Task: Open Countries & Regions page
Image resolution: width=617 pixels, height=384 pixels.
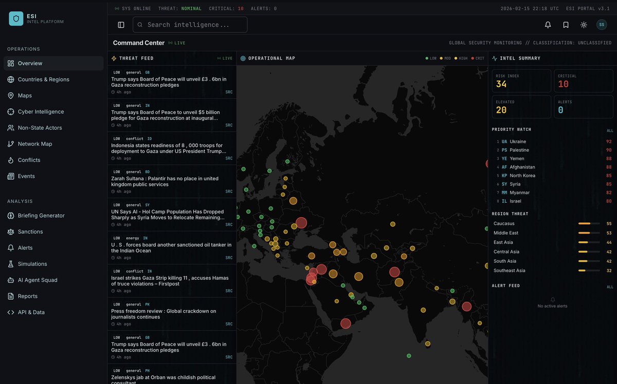Action: coord(53,80)
